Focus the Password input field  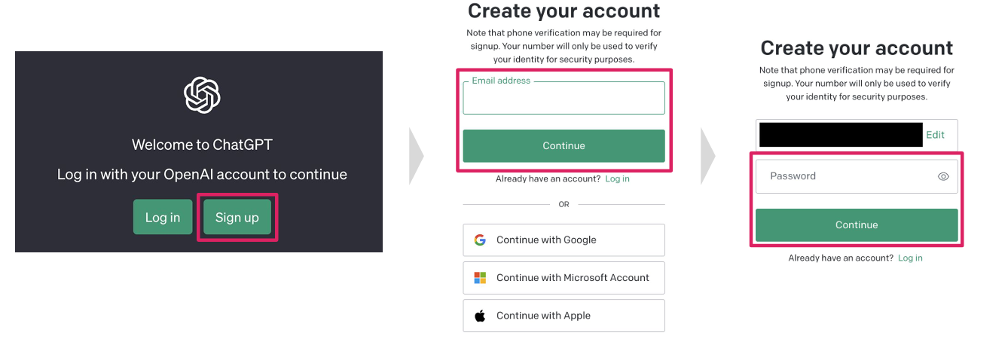(844, 176)
